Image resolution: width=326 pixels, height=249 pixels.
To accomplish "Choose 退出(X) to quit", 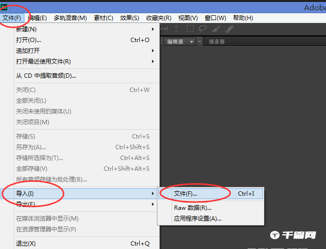I will (86, 244).
